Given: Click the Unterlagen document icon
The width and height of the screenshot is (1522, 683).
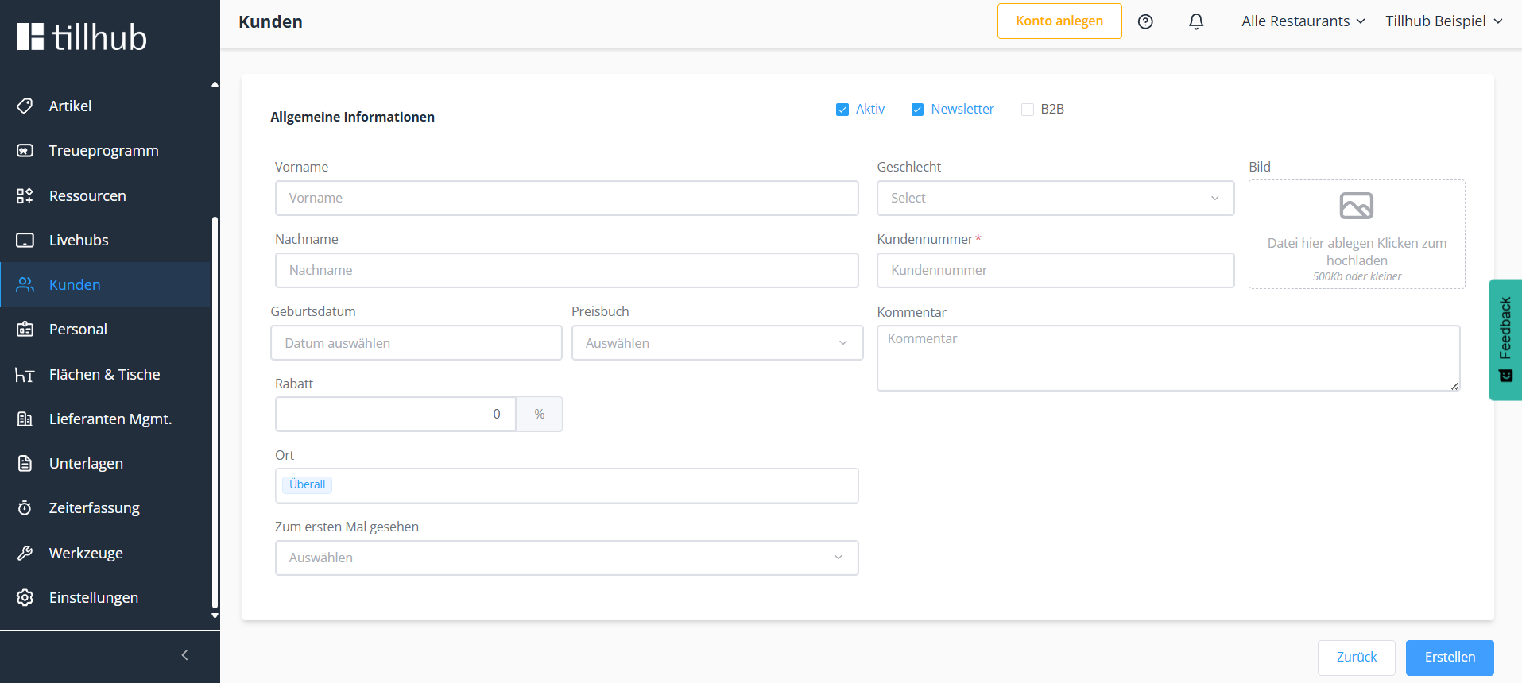Looking at the screenshot, I should click(25, 463).
